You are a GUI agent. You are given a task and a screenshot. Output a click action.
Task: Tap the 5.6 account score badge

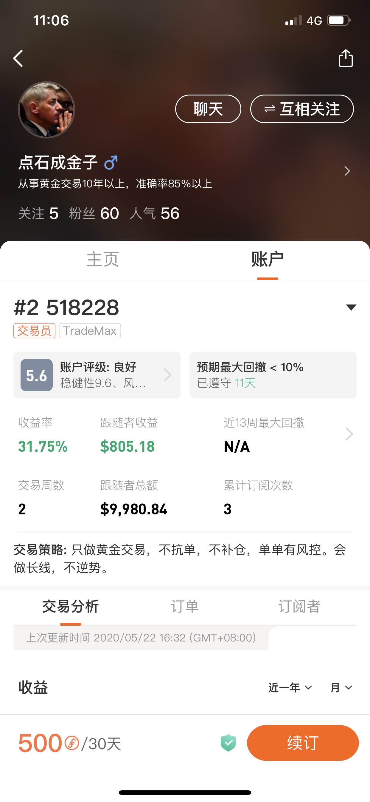(x=36, y=375)
